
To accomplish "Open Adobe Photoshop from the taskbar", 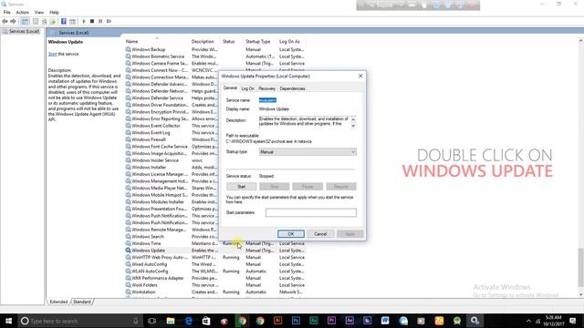I will tap(296, 321).
